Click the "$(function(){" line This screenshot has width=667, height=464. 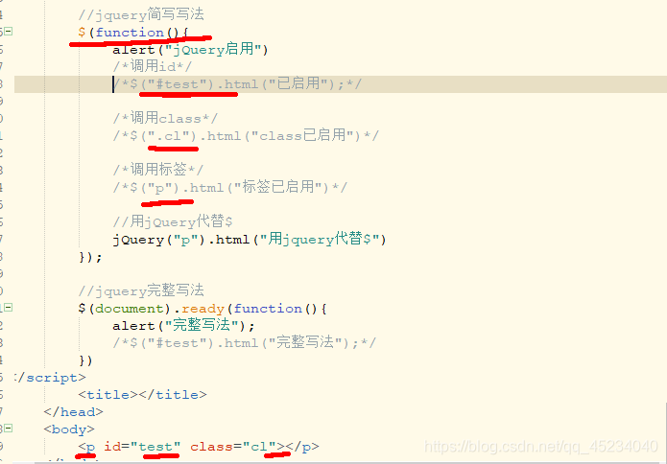133,33
